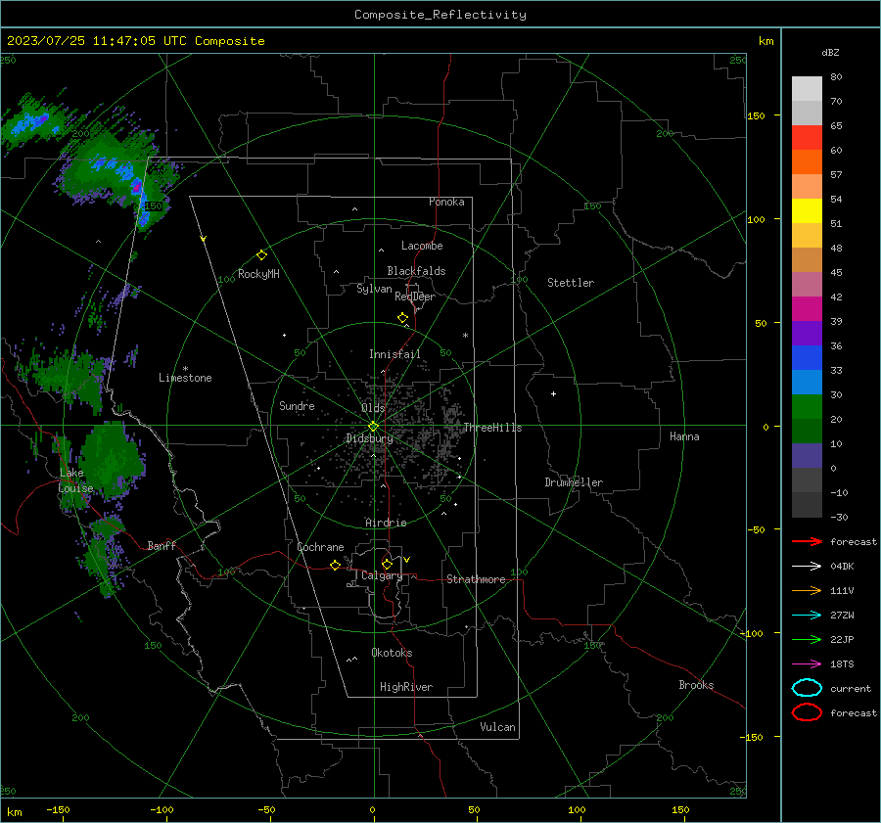This screenshot has height=823, width=881.
Task: Click the Blackfalds label
Action: coord(416,271)
